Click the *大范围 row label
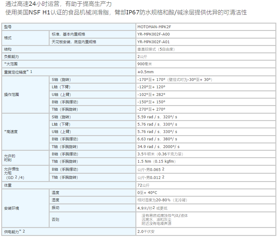The width and height of the screenshot is (280, 239). click(x=11, y=64)
